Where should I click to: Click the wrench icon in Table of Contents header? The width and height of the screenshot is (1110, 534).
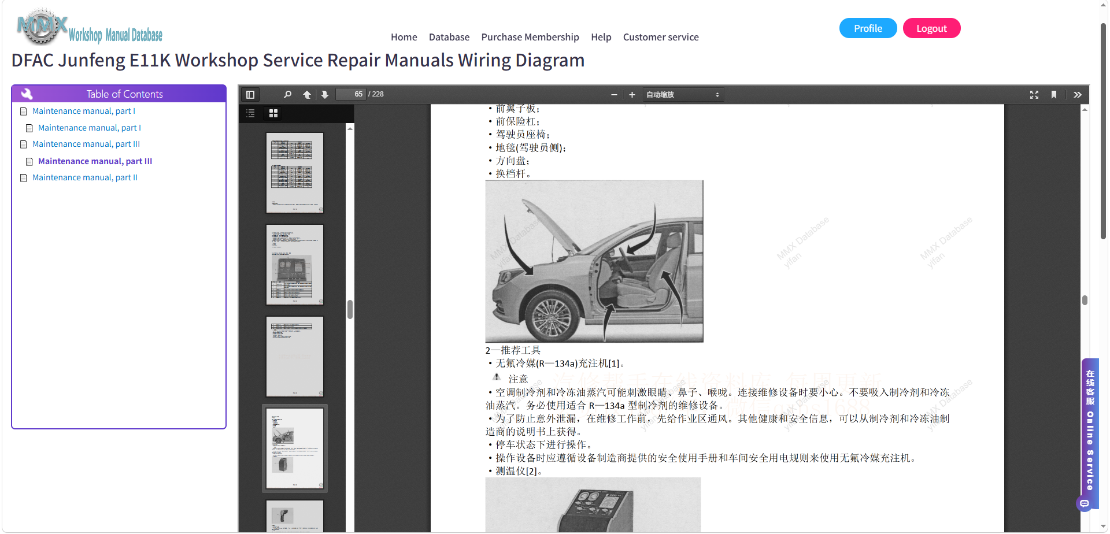[27, 94]
